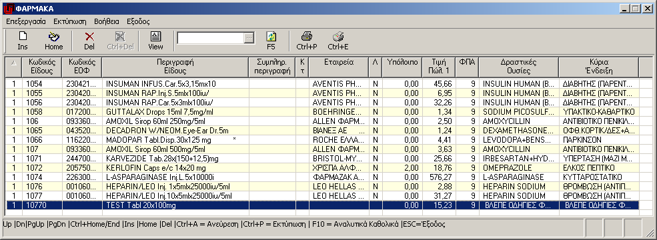Click item code 1066 cell
This screenshot has width=657, height=240.
[x=42, y=139]
